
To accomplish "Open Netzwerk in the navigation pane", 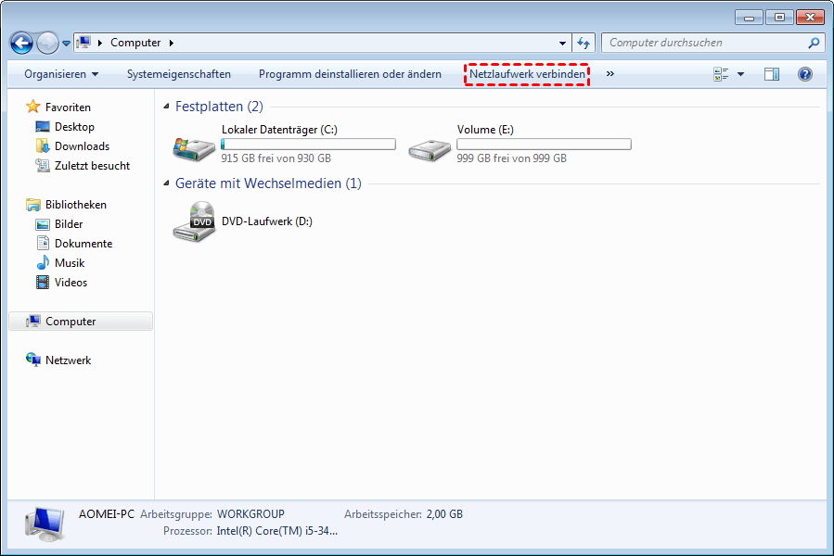I will point(68,360).
